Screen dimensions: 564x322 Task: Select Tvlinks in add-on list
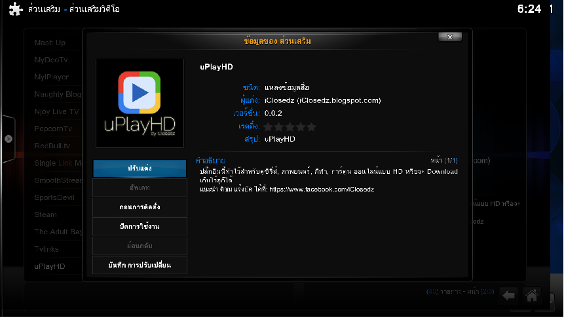47,249
